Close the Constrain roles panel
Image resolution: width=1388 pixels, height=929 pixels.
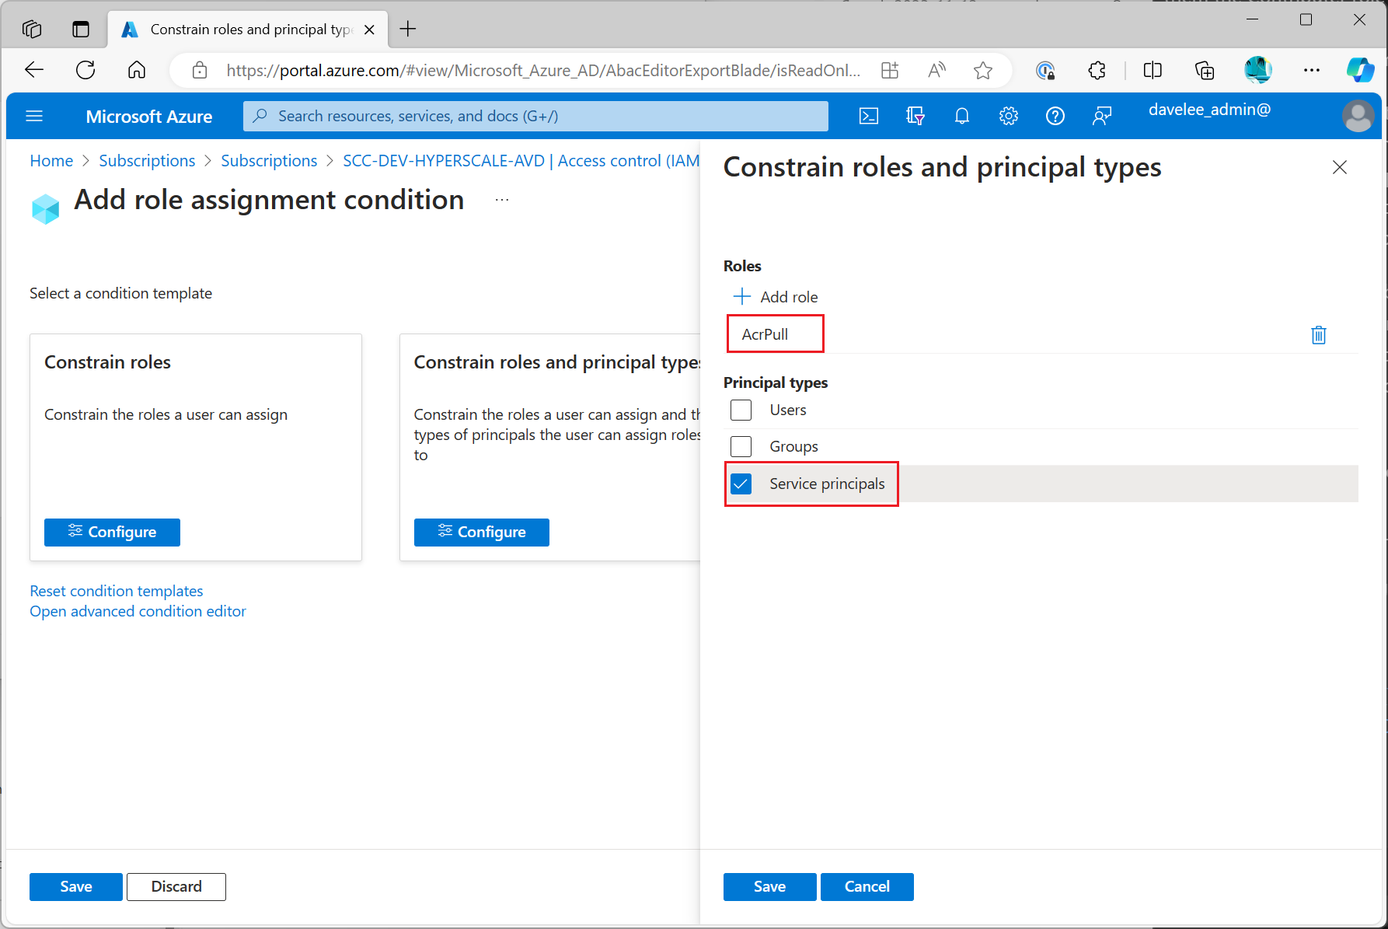[x=1339, y=167]
